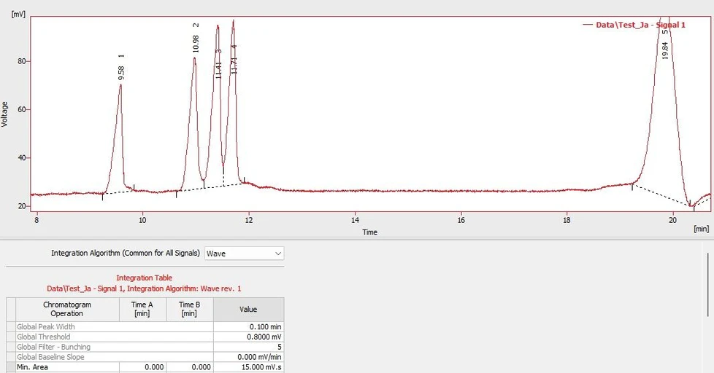Click the peak labeled 10.98
This screenshot has height=373, width=714.
tap(194, 58)
